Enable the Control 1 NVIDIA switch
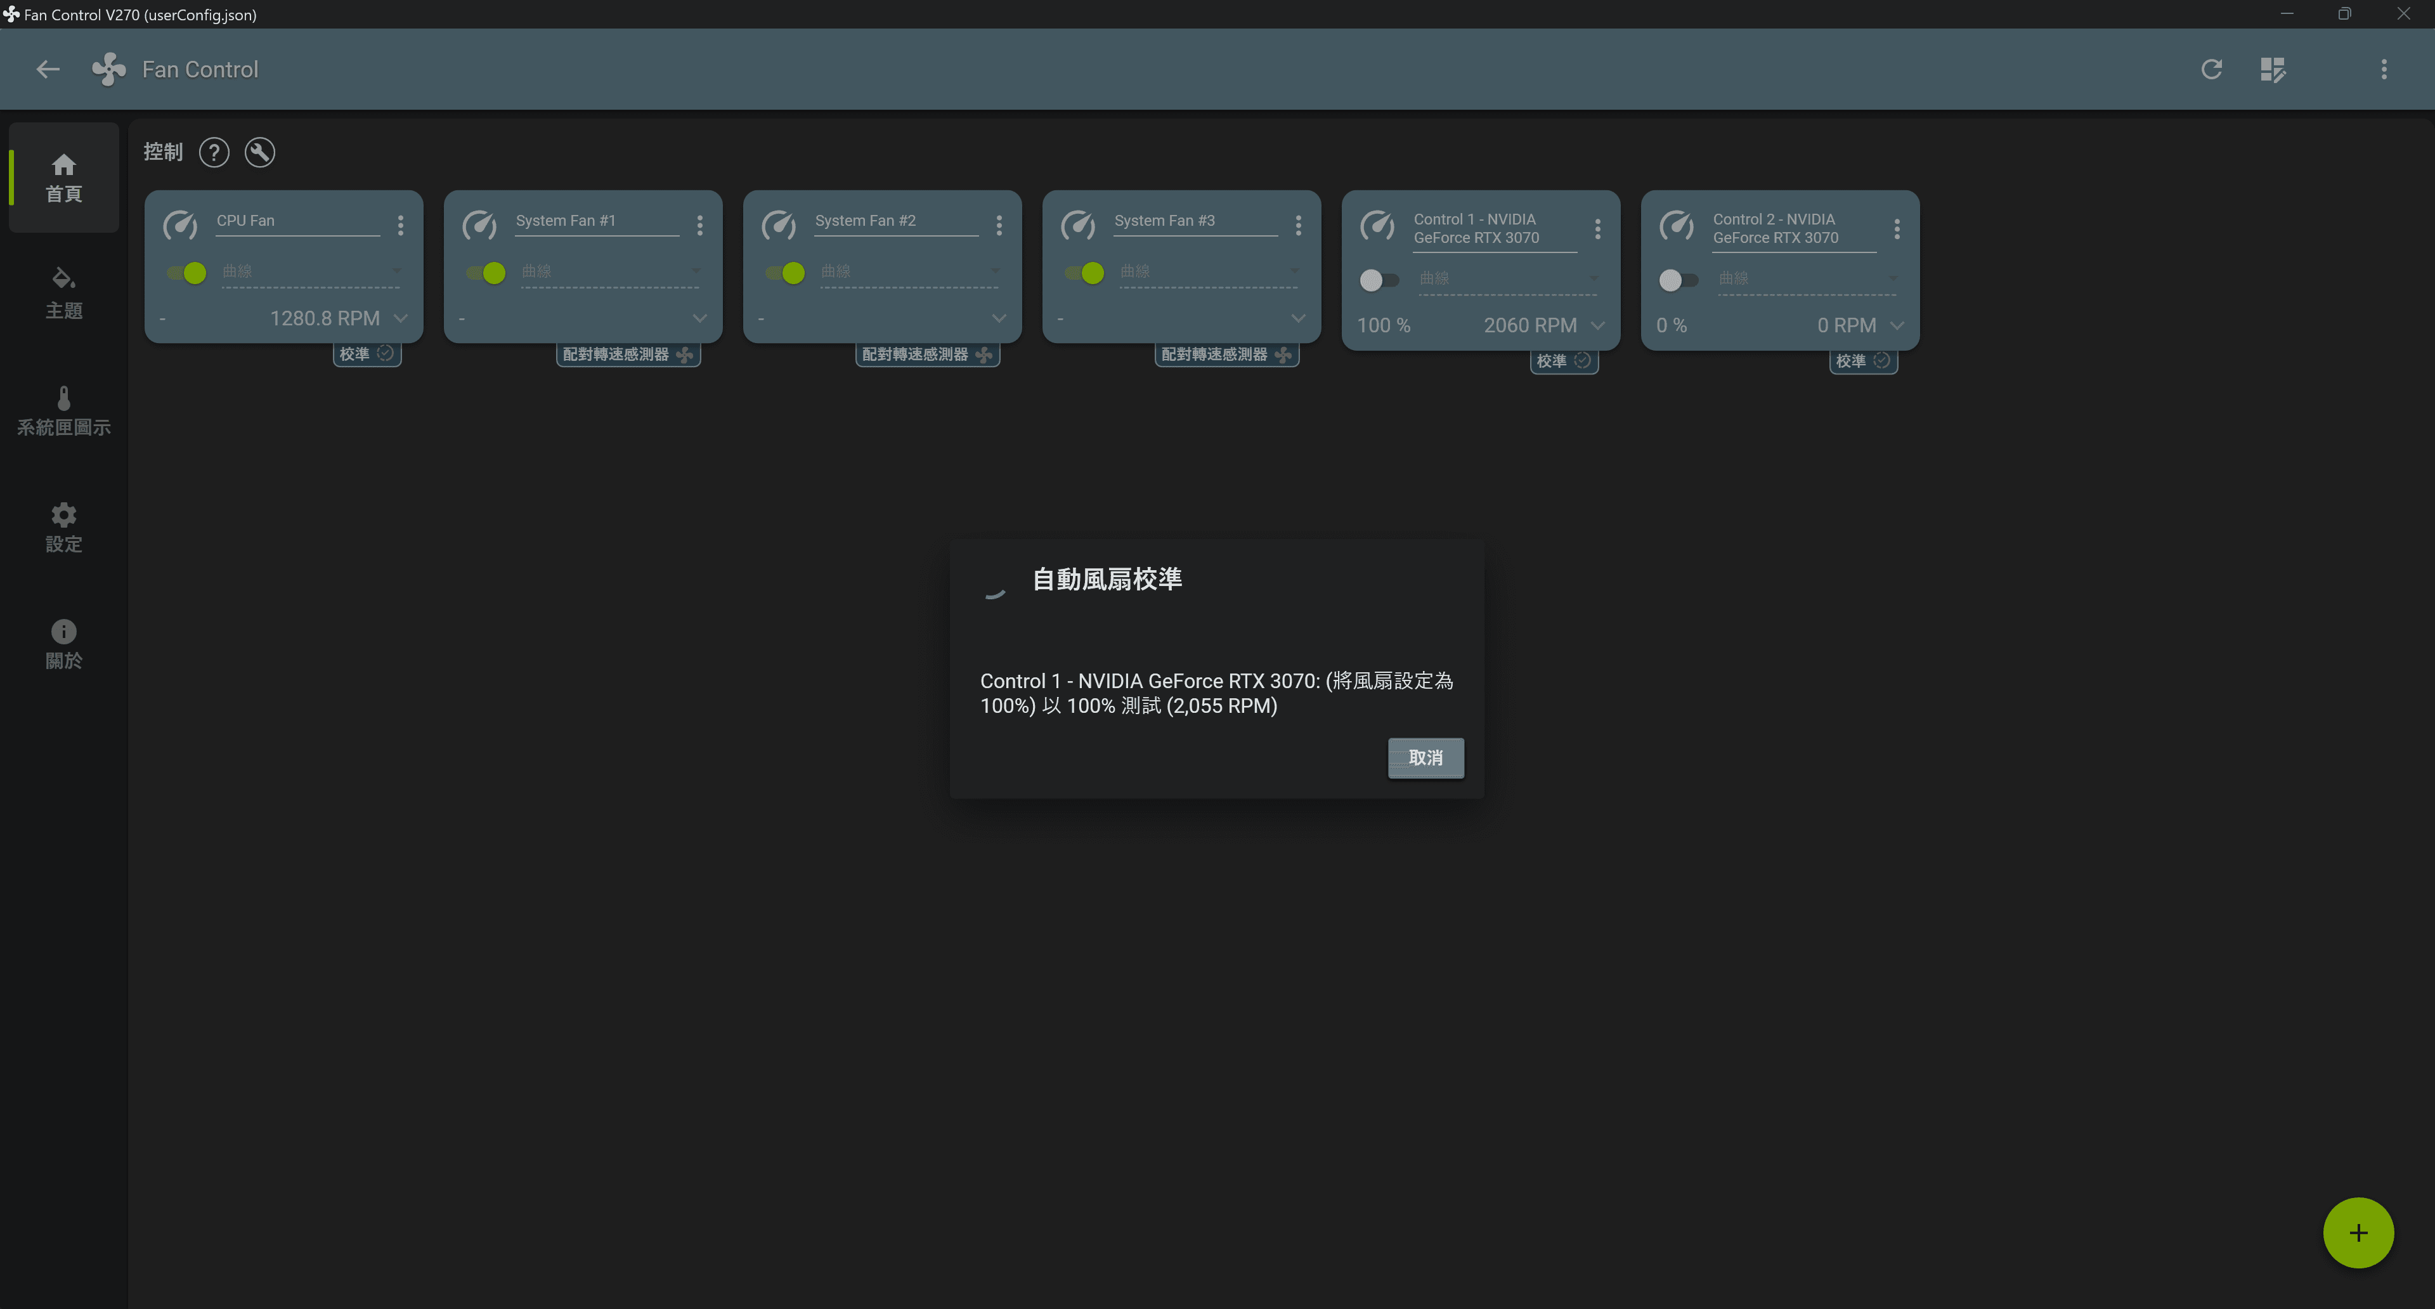Image resolution: width=2435 pixels, height=1309 pixels. click(1379, 280)
